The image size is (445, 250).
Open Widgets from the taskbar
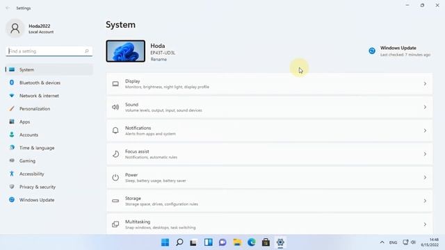[x=209, y=242]
